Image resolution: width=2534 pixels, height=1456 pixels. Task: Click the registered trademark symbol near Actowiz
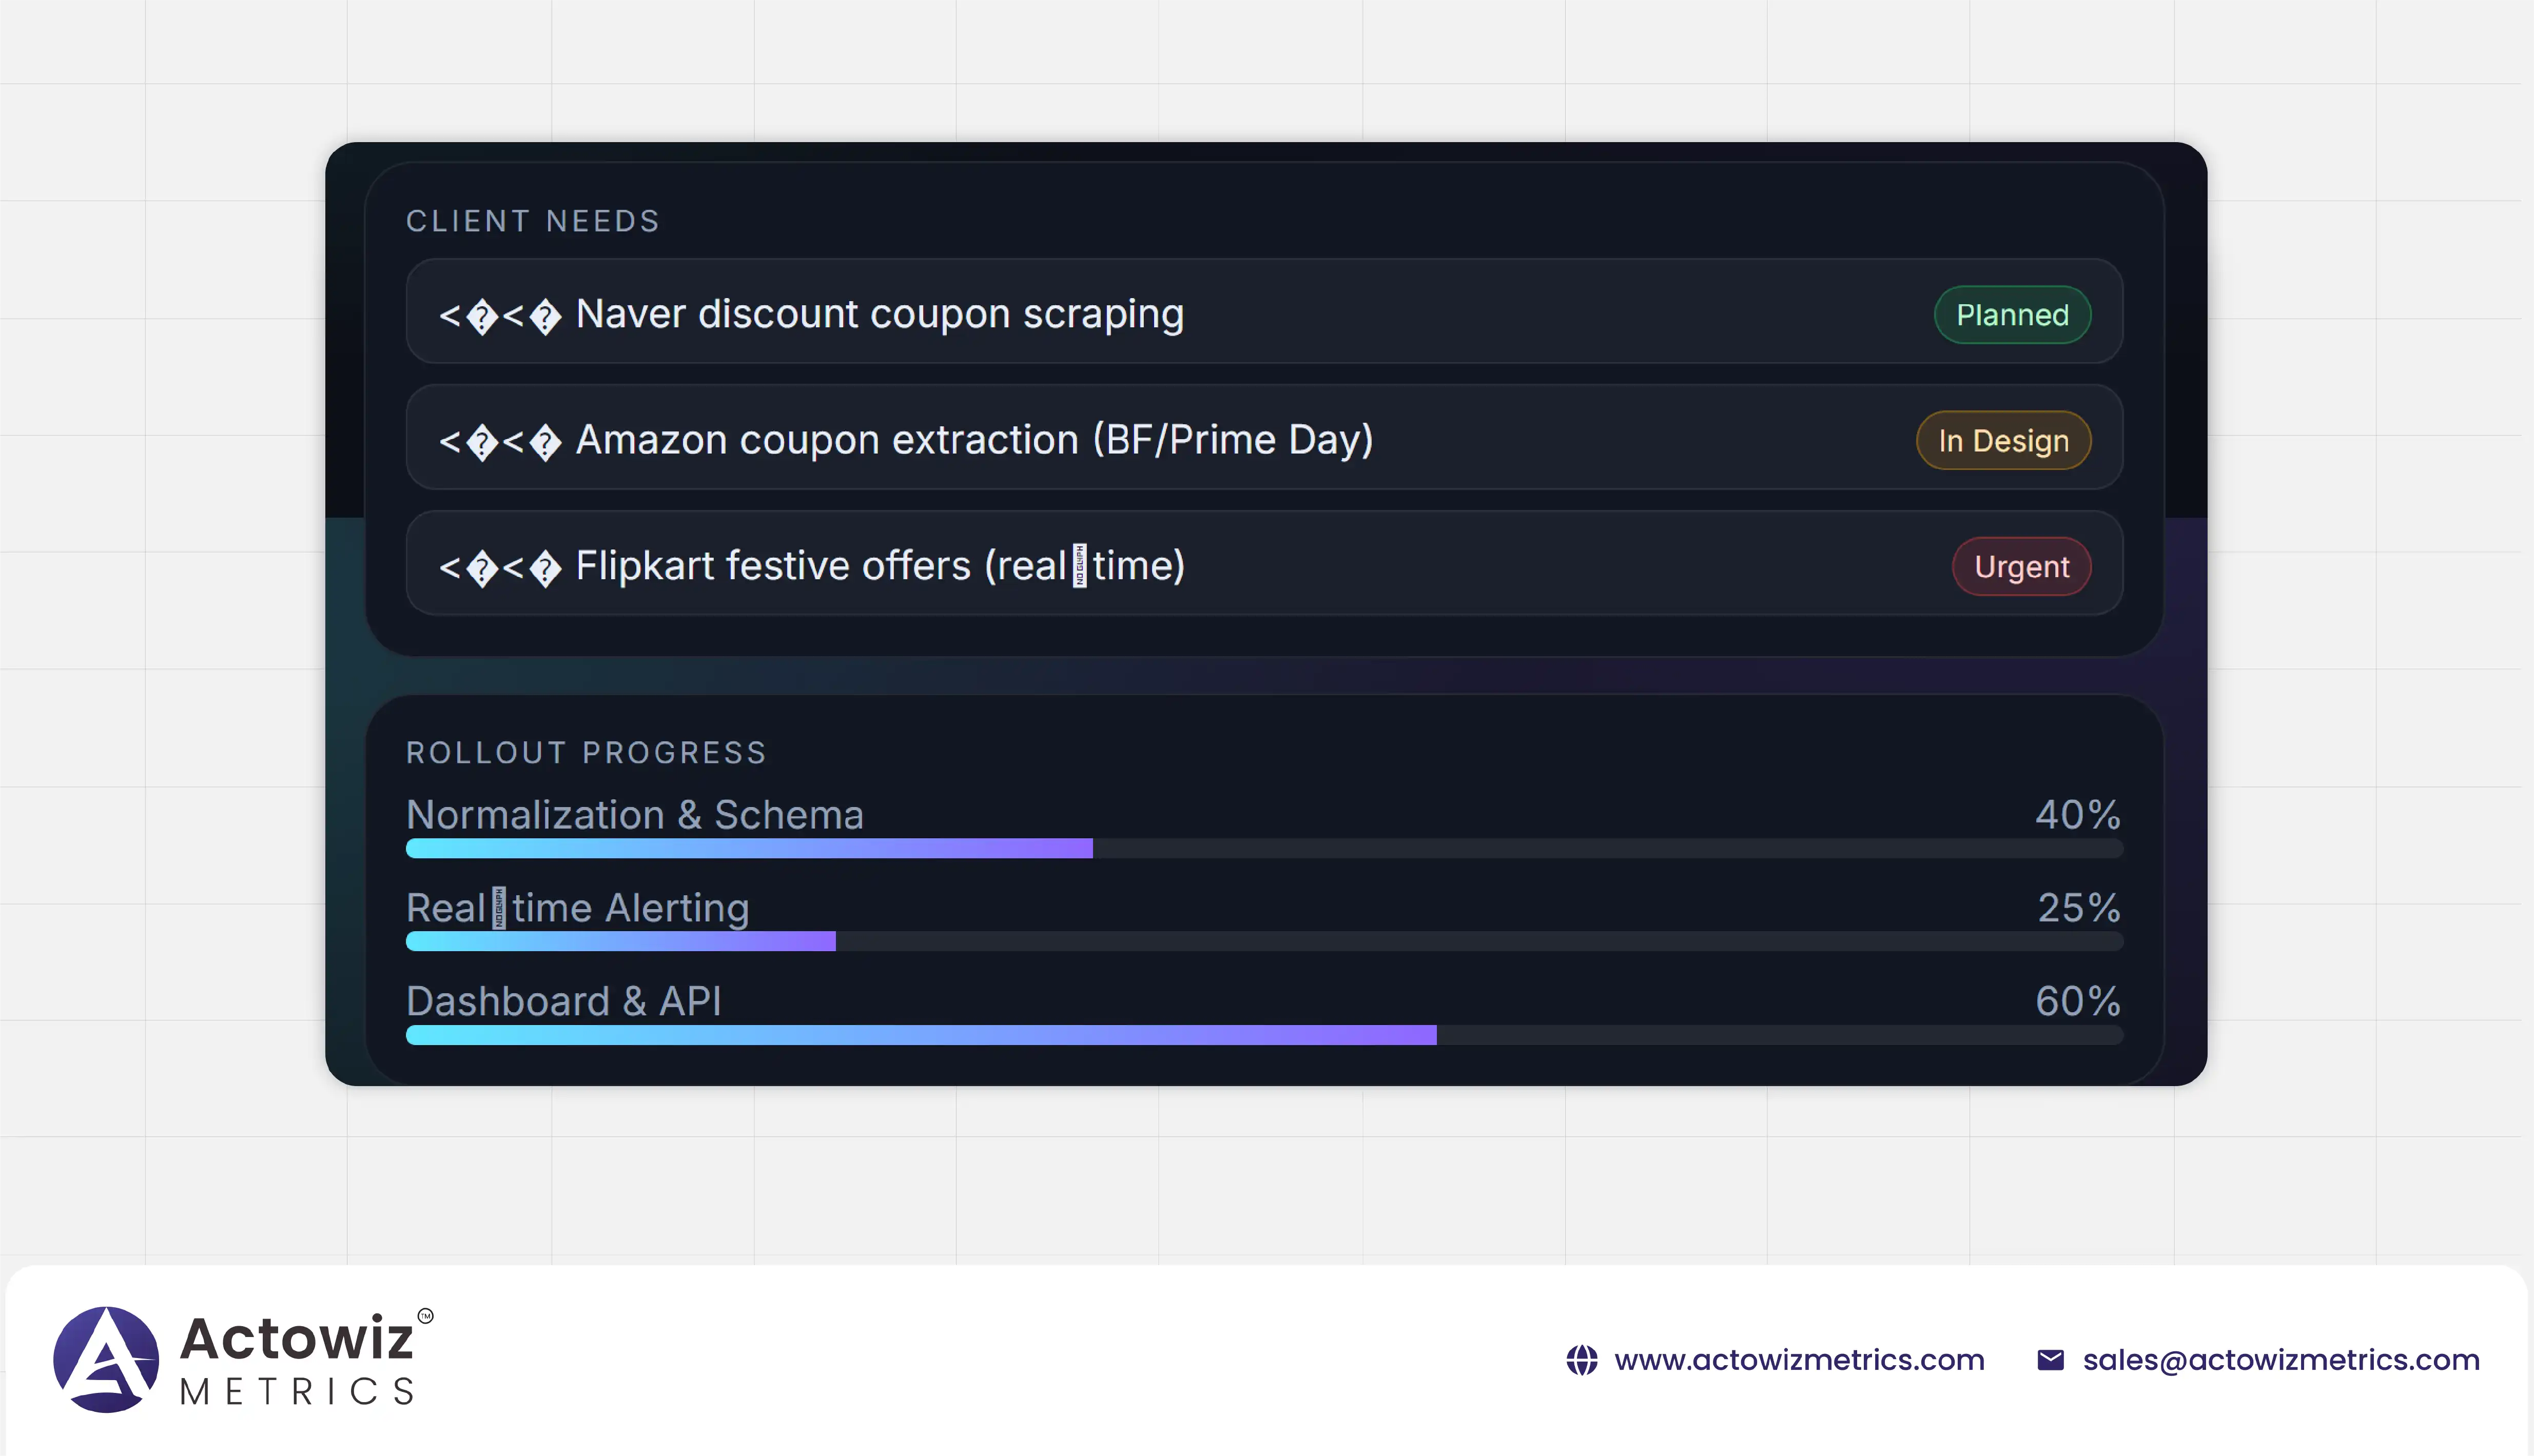click(x=425, y=1316)
